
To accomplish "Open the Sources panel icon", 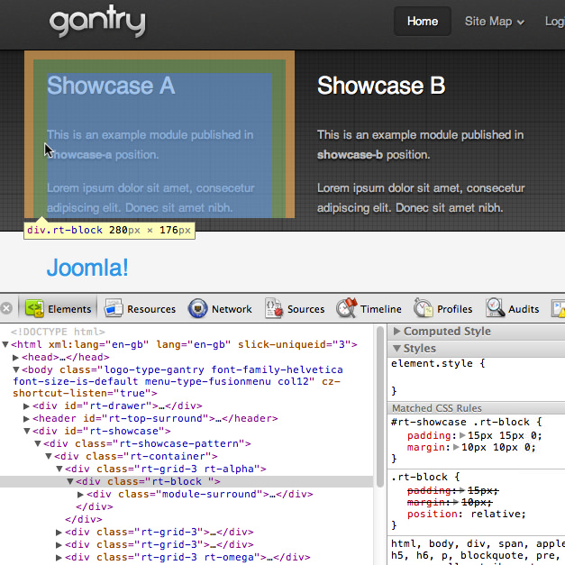I will [x=275, y=309].
